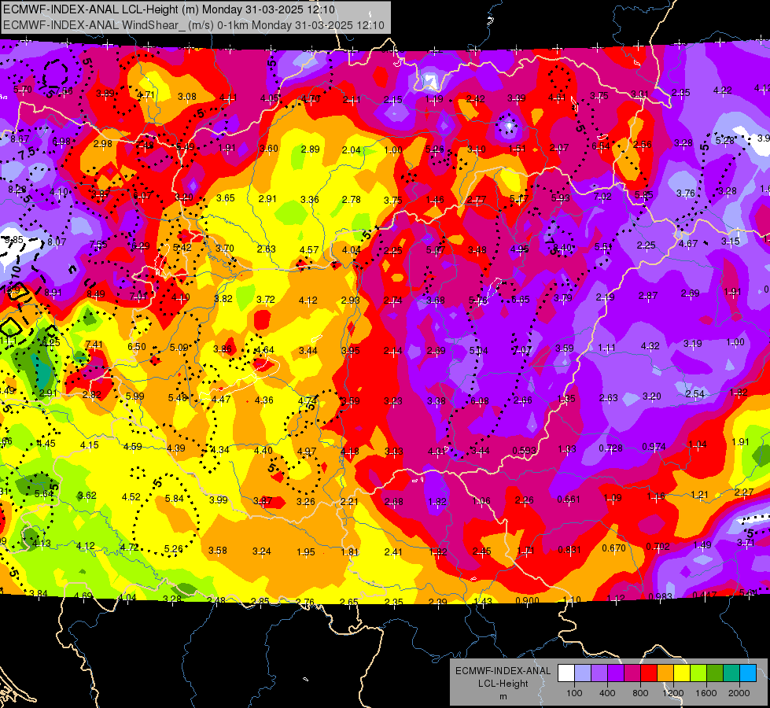The image size is (770, 708).
Task: Click the wind shear value 8.07
Action: (57, 242)
